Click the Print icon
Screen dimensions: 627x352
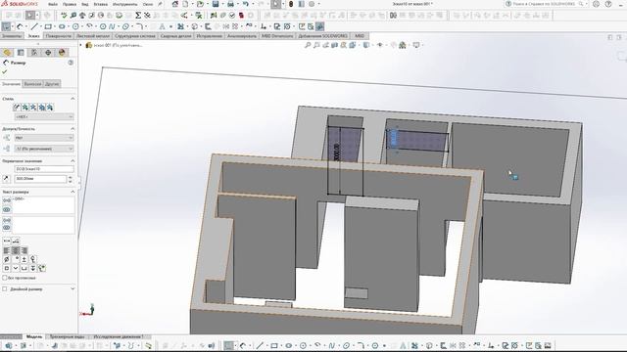(x=231, y=4)
